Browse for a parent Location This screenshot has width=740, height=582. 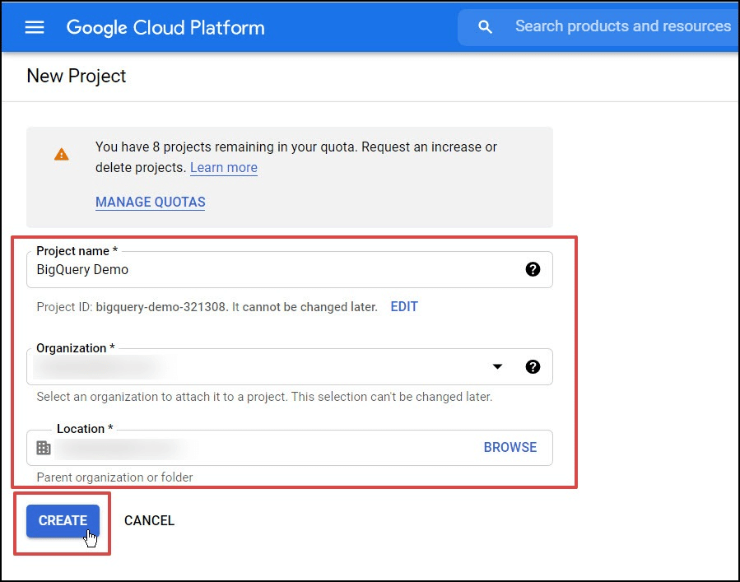coord(510,448)
